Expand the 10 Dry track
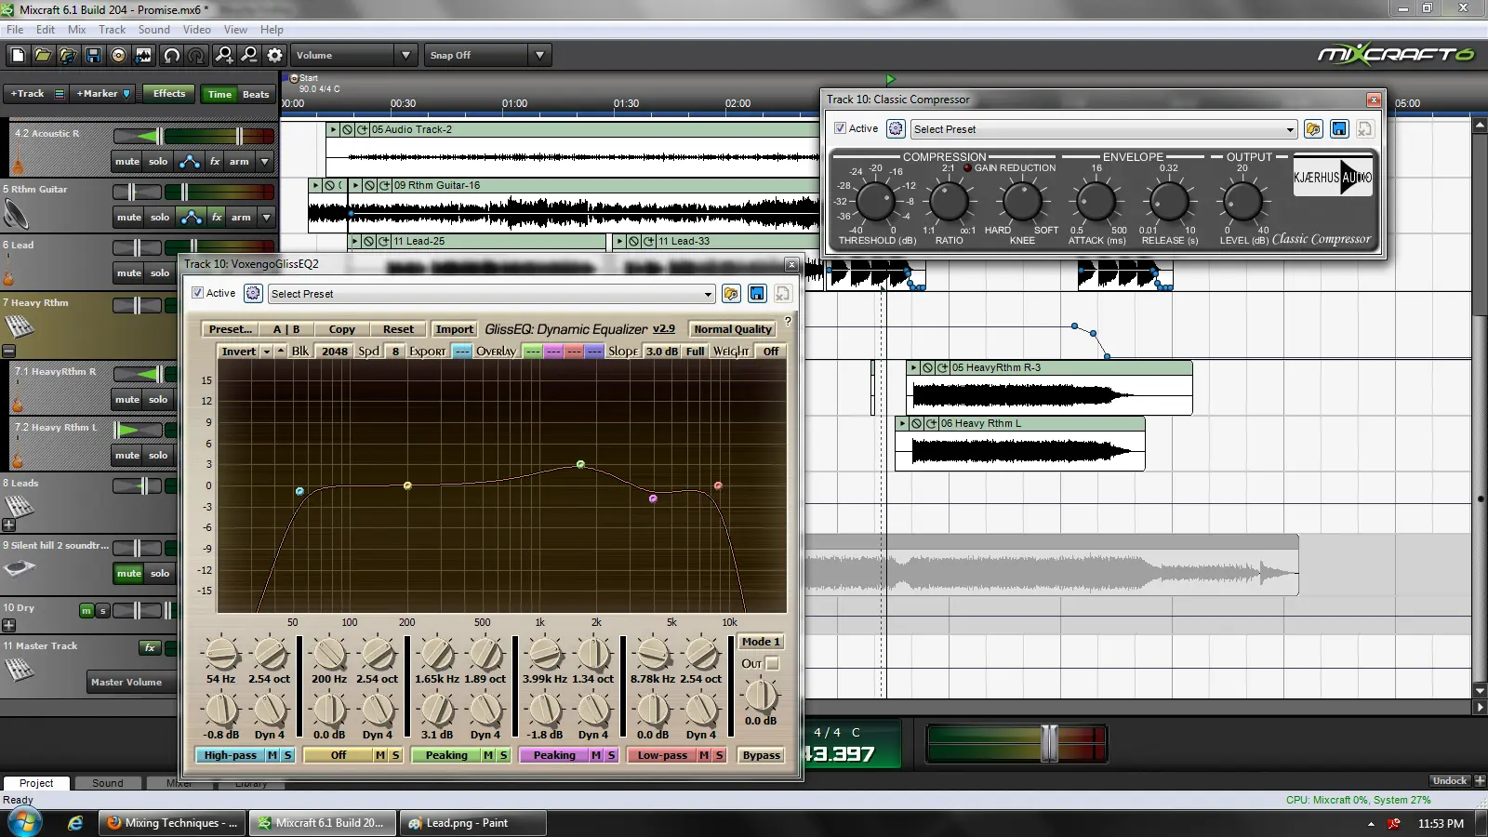This screenshot has width=1488, height=837. point(8,625)
